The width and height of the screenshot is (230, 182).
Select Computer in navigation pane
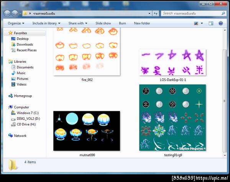coord(21,107)
